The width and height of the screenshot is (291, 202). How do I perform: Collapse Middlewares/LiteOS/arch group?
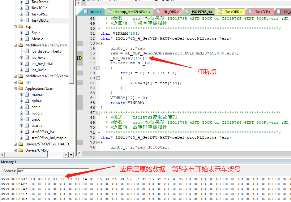(x=15, y=45)
